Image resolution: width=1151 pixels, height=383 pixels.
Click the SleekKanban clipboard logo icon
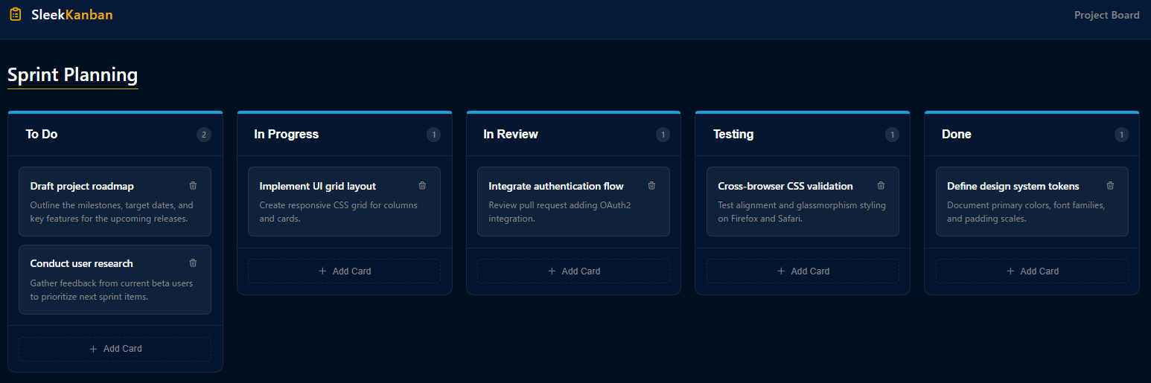point(16,15)
